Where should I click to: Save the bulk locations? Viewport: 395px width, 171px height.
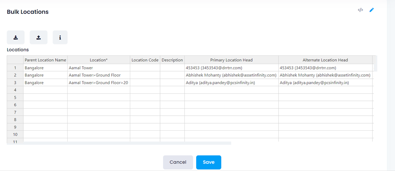coord(208,162)
